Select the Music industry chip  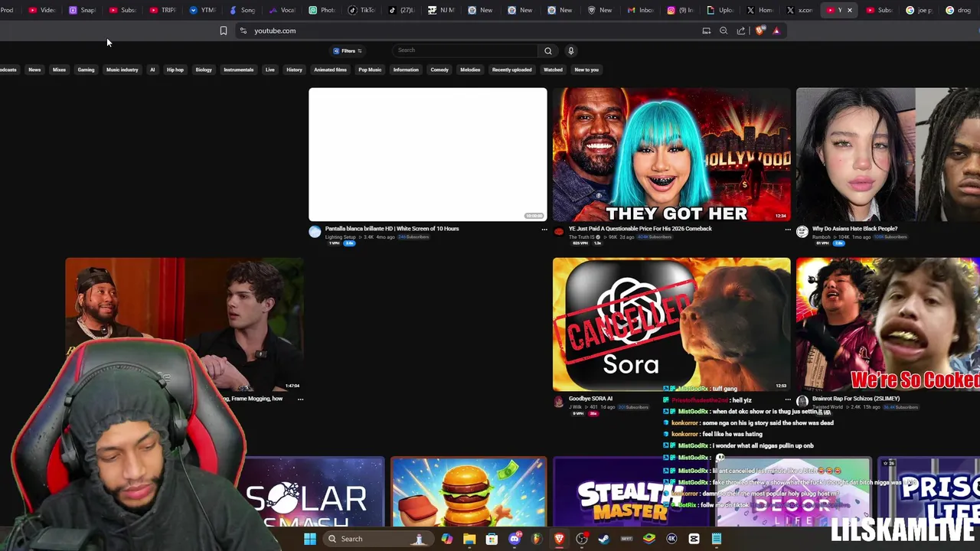click(x=122, y=70)
